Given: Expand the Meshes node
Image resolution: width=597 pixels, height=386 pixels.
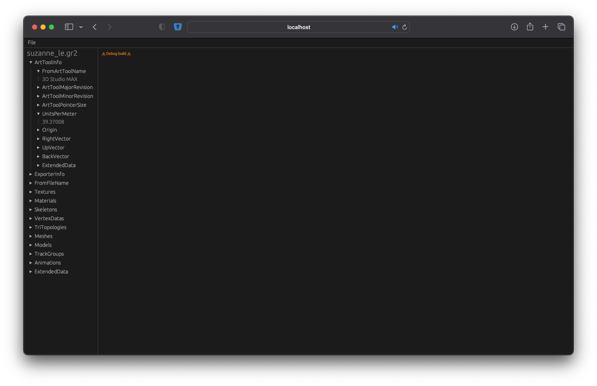Looking at the screenshot, I should point(31,236).
